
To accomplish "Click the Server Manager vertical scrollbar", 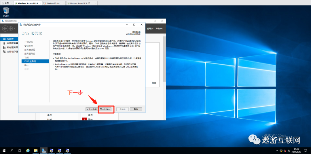I will (164, 59).
